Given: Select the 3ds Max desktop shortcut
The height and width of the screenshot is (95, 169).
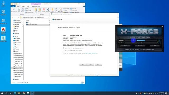Looking at the screenshot, I should coord(3,39).
